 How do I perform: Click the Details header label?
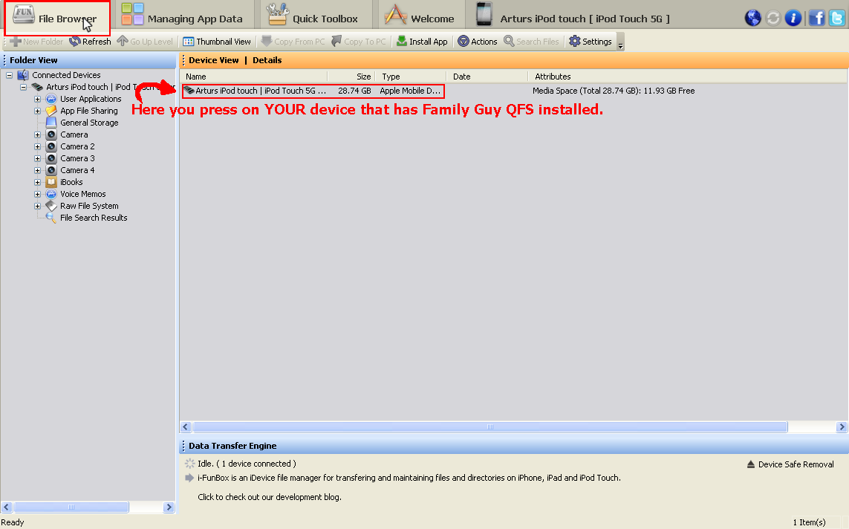click(267, 60)
